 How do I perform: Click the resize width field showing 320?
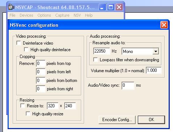(53, 106)
